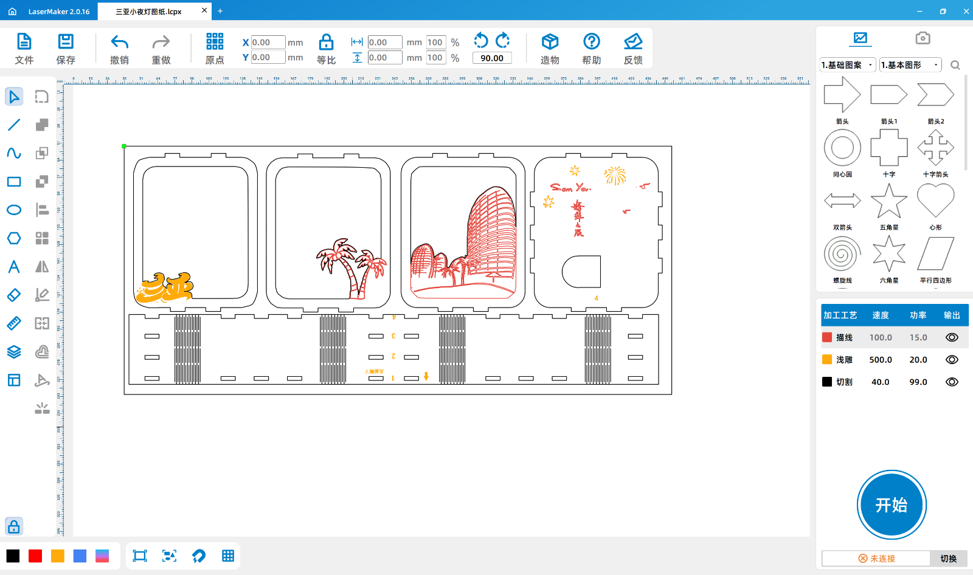This screenshot has width=973, height=575.
Task: Open the layout template tool
Action: [14, 380]
